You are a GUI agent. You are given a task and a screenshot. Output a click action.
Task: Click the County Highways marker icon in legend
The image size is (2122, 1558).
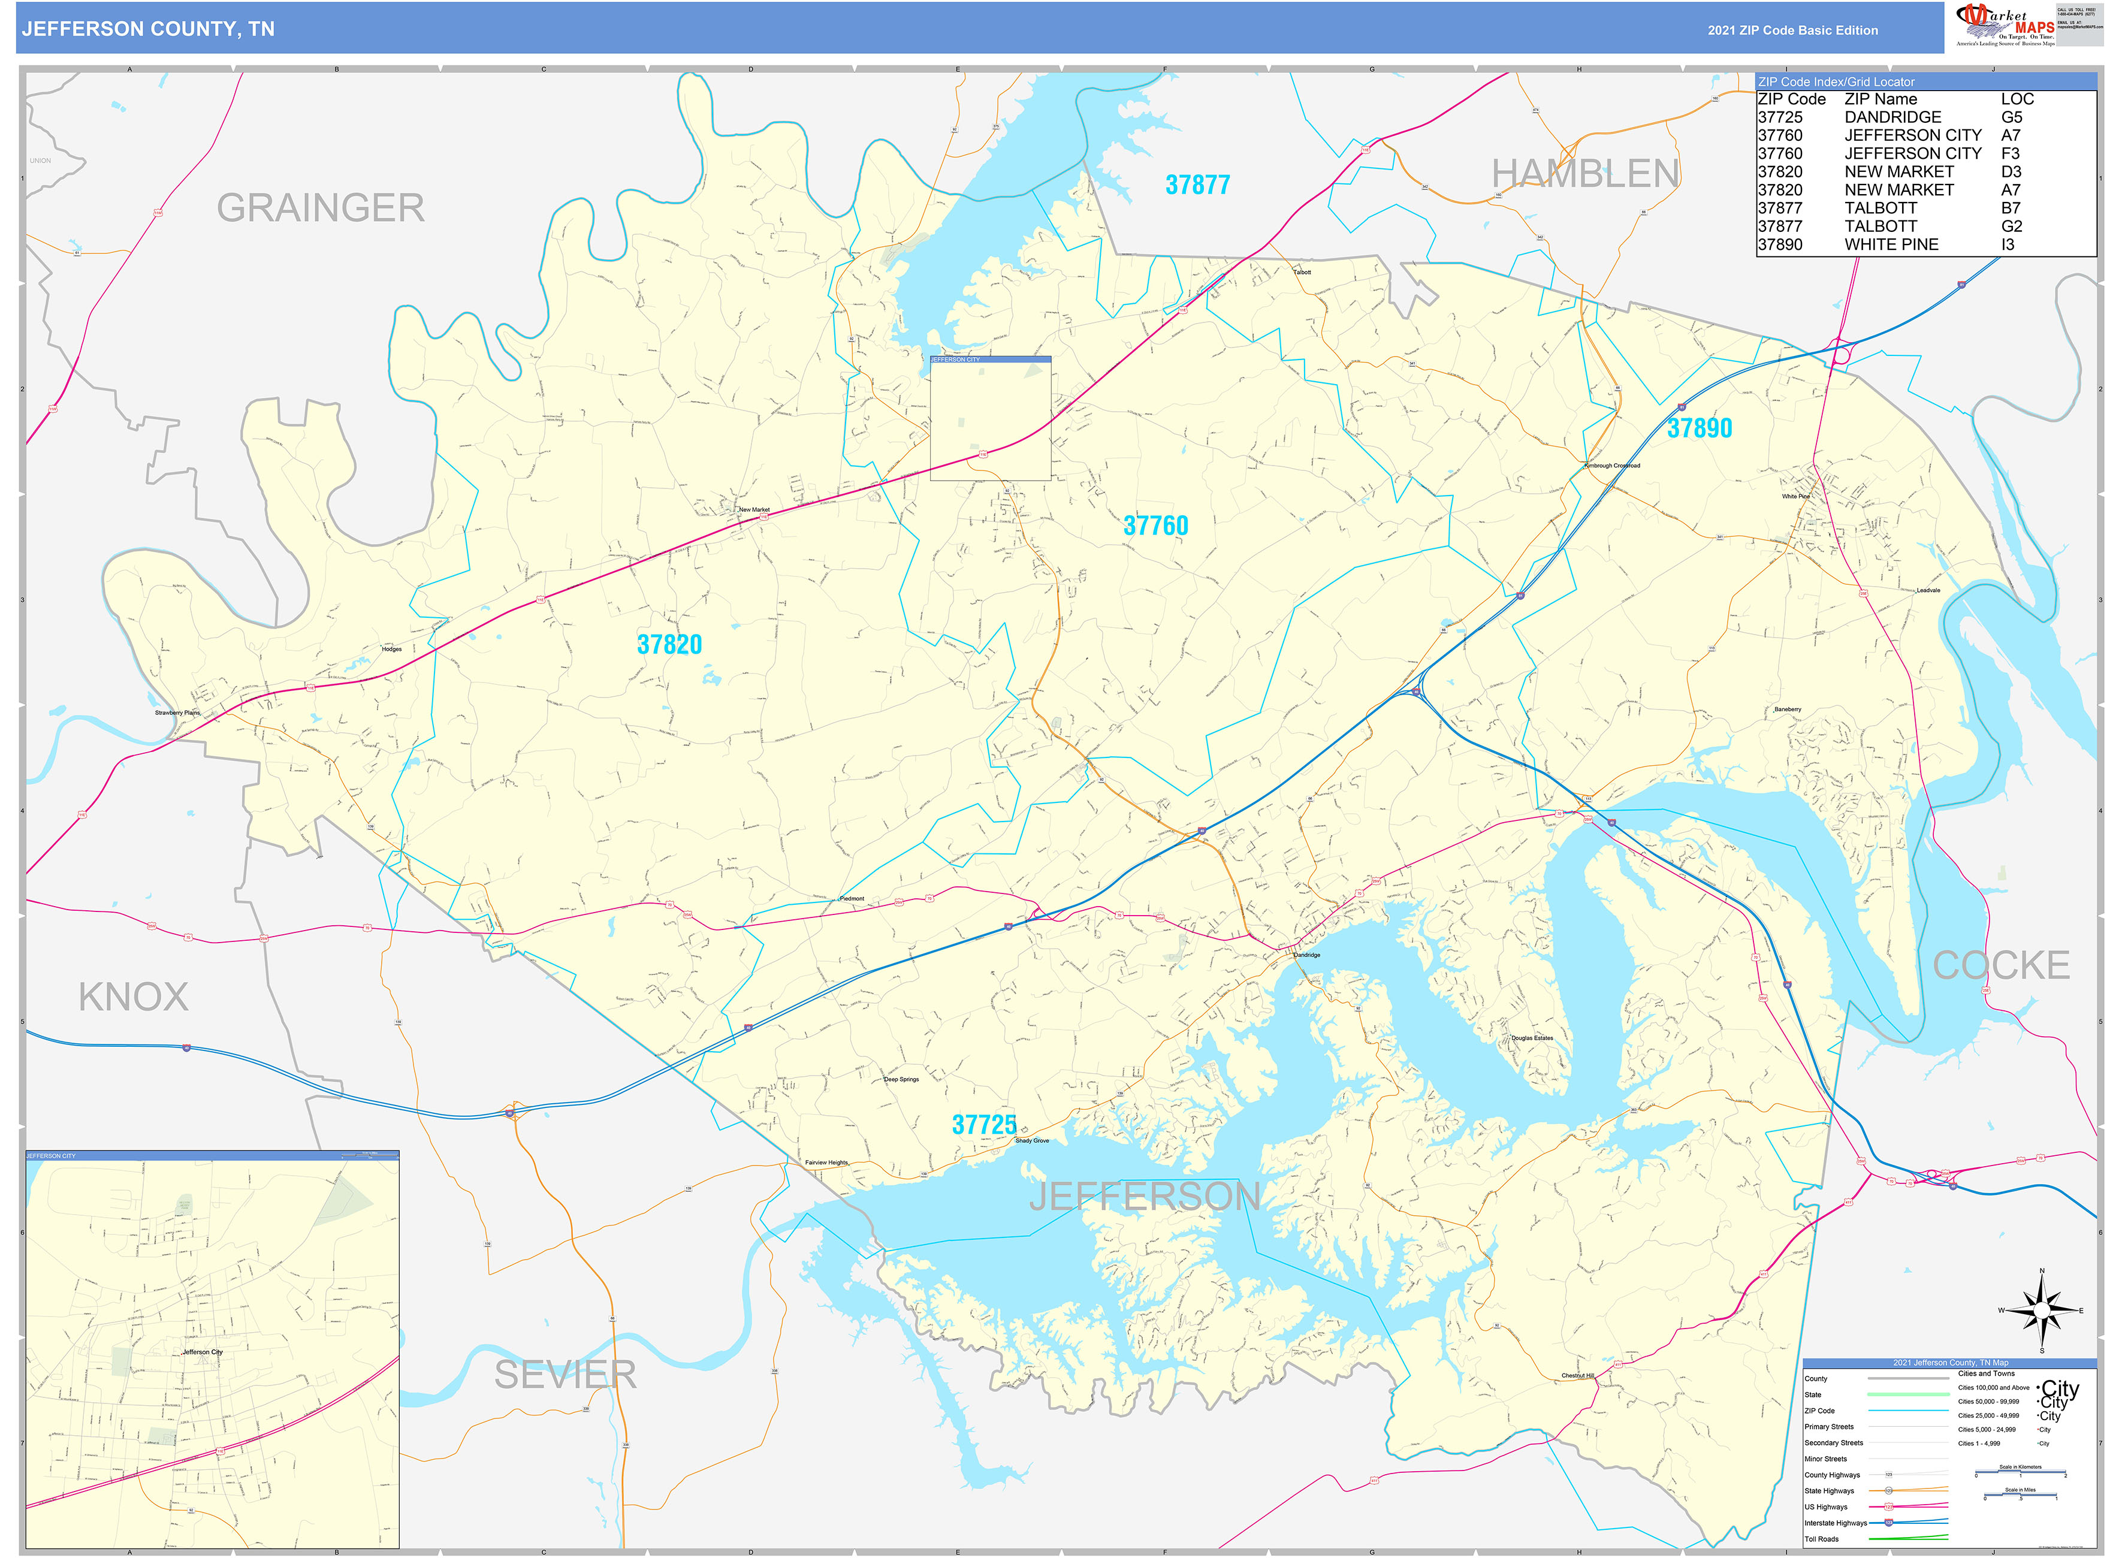[1889, 1475]
